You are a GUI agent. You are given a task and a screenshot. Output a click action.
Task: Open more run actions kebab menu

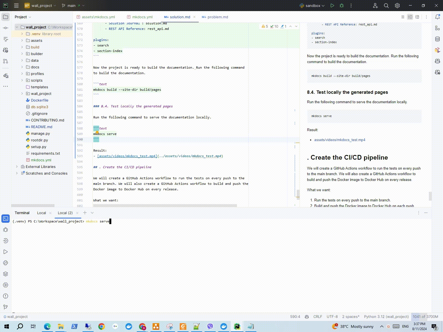(x=351, y=6)
